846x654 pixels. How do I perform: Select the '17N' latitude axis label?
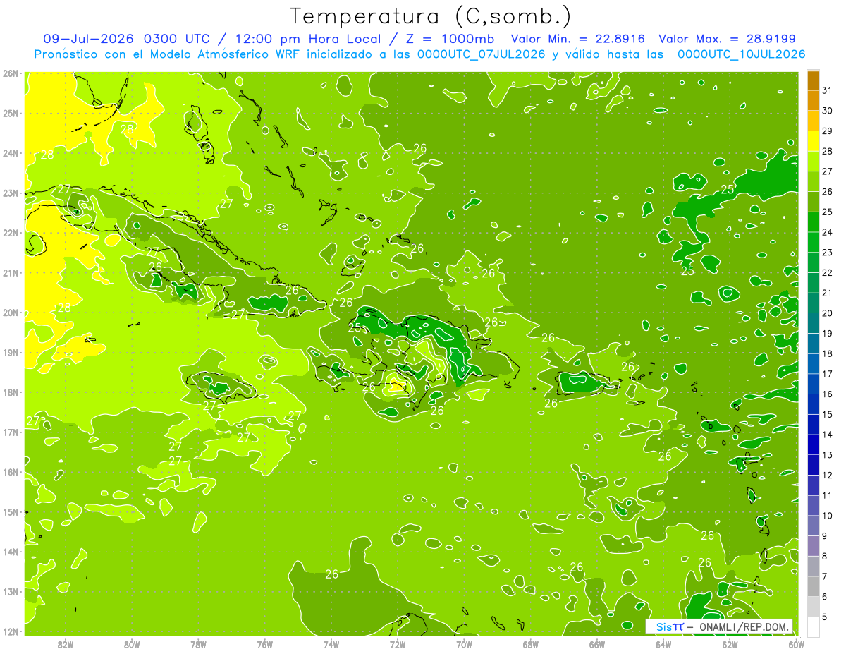click(x=11, y=432)
